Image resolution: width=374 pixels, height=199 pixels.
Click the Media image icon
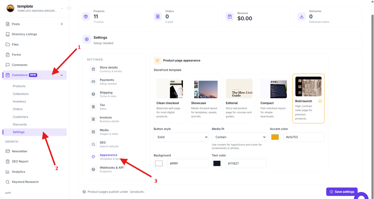pos(93,132)
